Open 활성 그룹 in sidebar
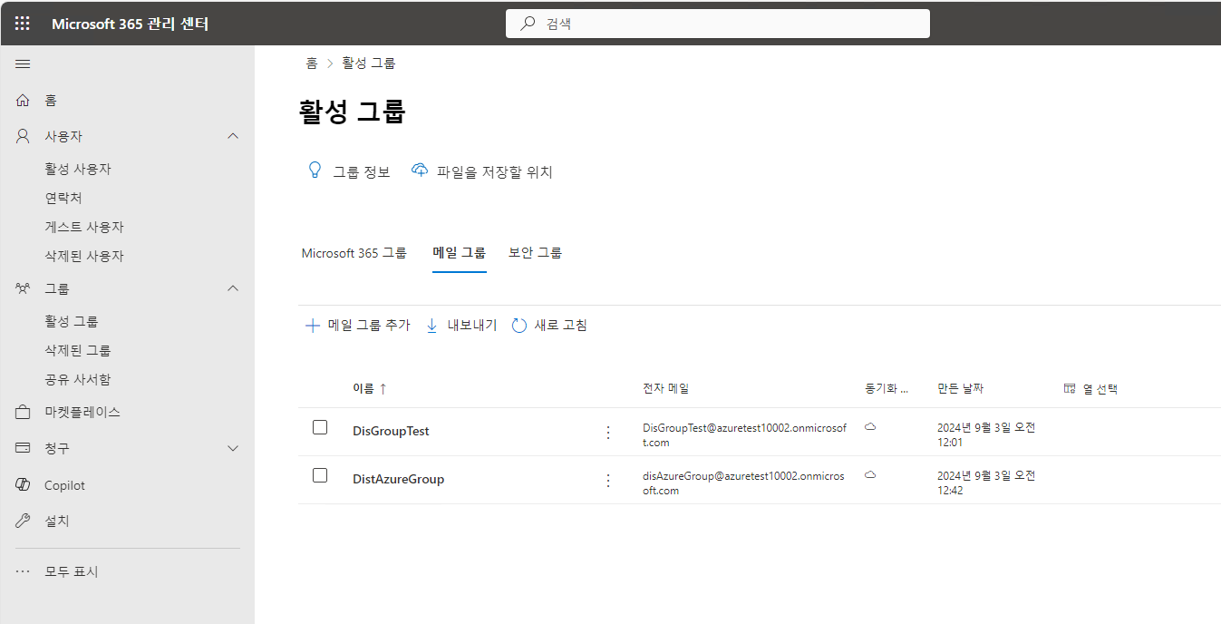1221x624 pixels. (x=72, y=321)
